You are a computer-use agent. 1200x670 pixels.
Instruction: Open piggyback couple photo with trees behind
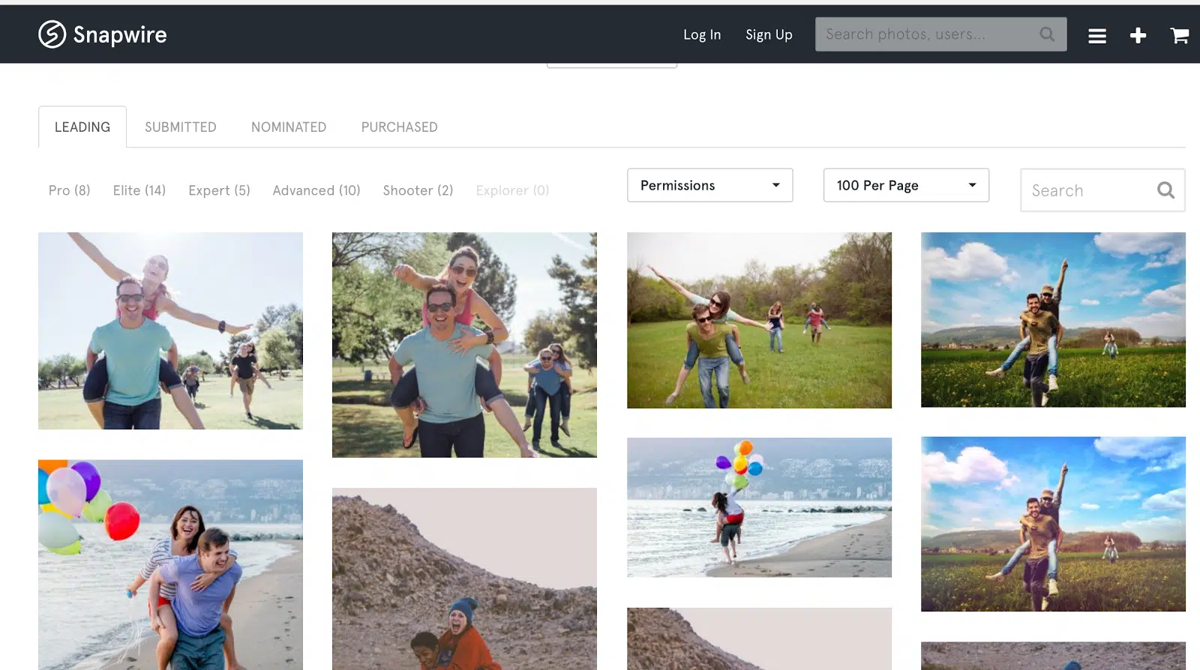464,345
